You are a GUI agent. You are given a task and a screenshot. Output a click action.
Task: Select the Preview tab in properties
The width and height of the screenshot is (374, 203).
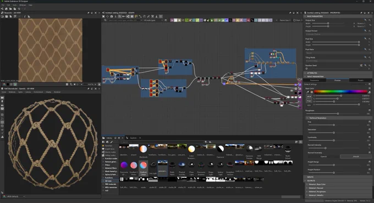337,81
